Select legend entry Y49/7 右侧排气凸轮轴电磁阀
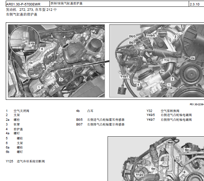 169,120
